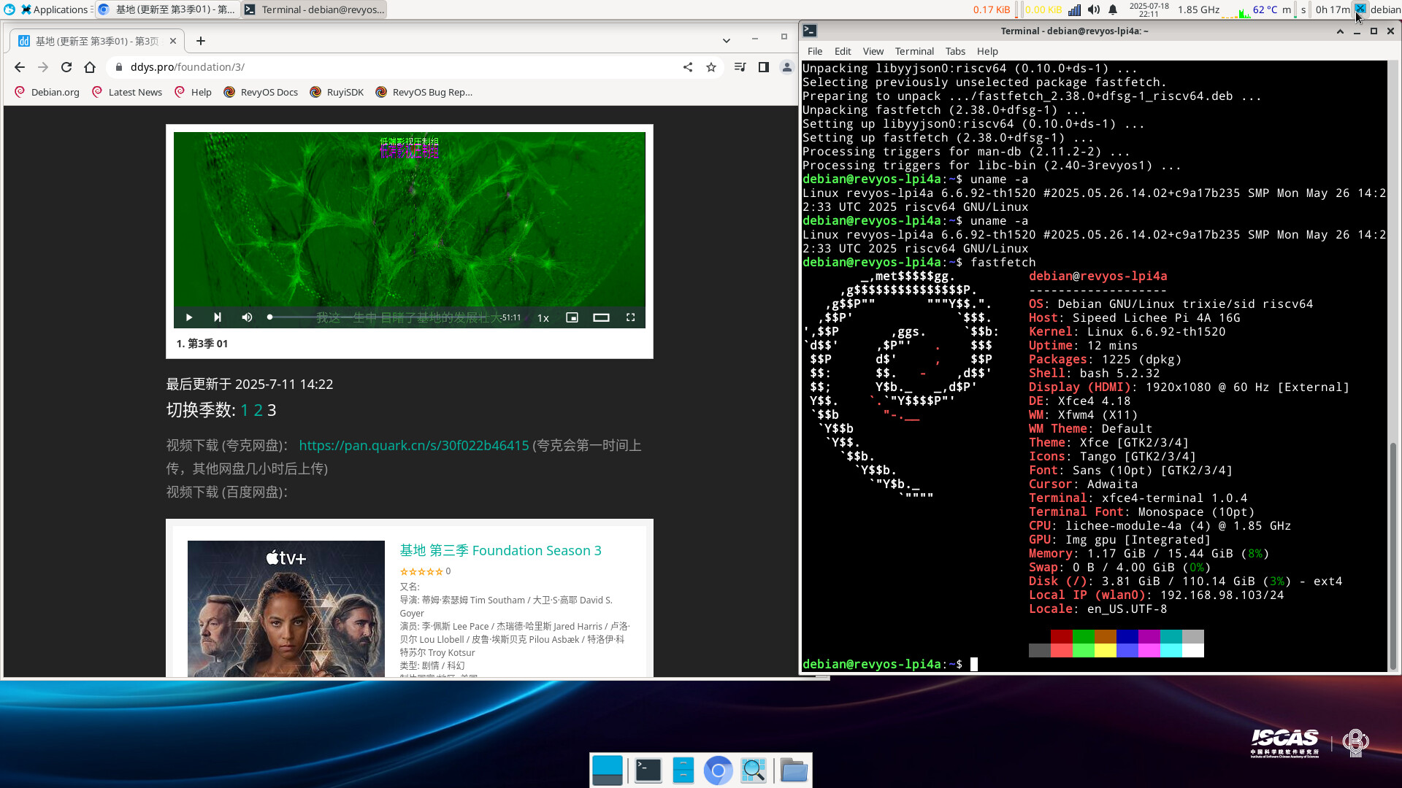The image size is (1402, 788).
Task: Click the volume speaker icon in the panel
Action: click(1093, 9)
